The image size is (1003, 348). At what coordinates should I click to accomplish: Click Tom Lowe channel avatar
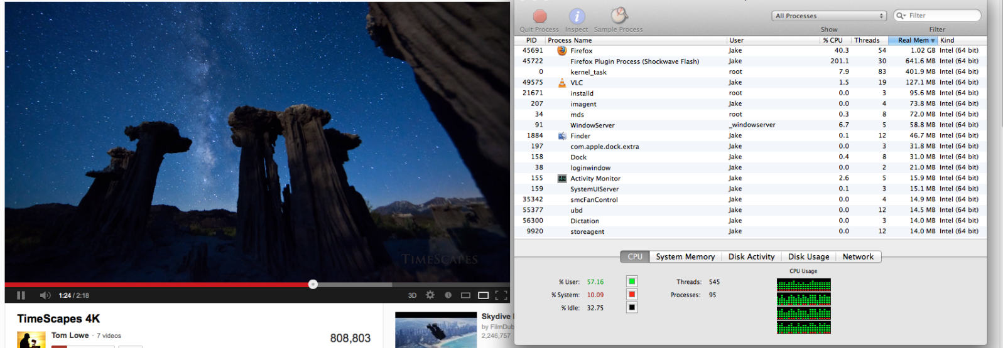[x=31, y=340]
